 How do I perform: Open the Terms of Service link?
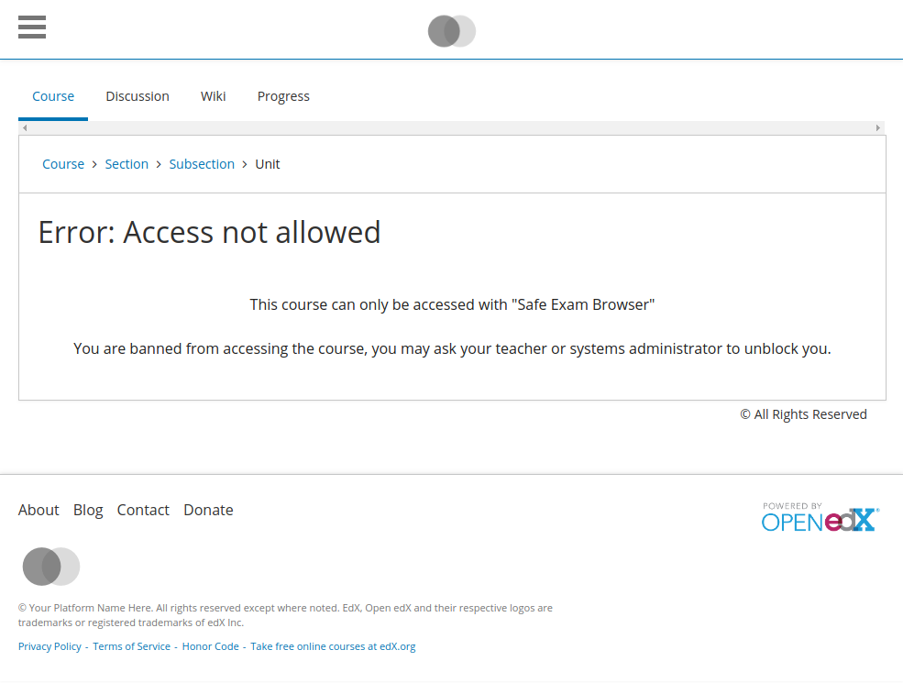pyautogui.click(x=132, y=646)
